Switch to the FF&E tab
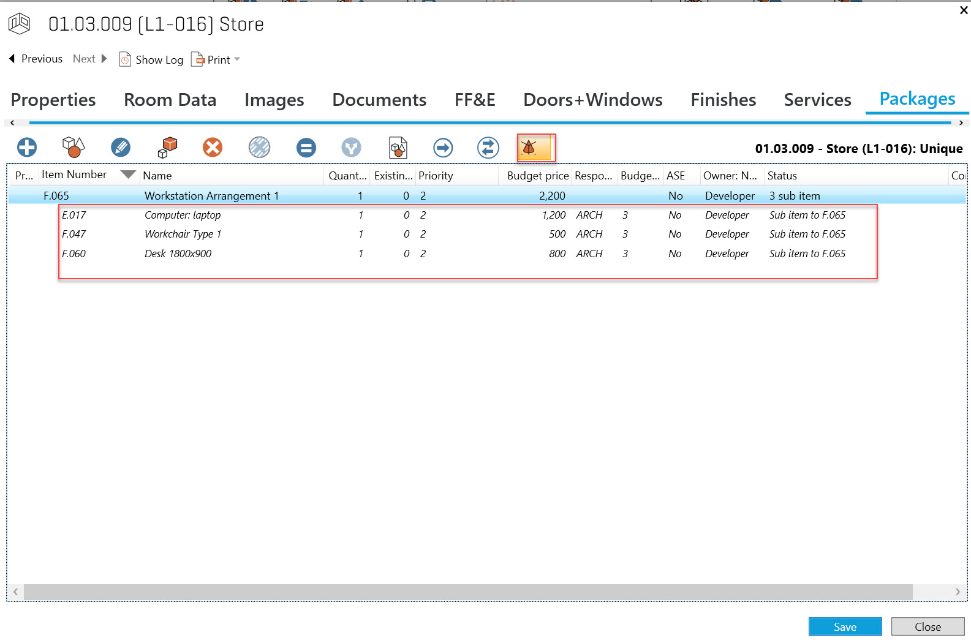The width and height of the screenshot is (971, 643). pyautogui.click(x=474, y=100)
